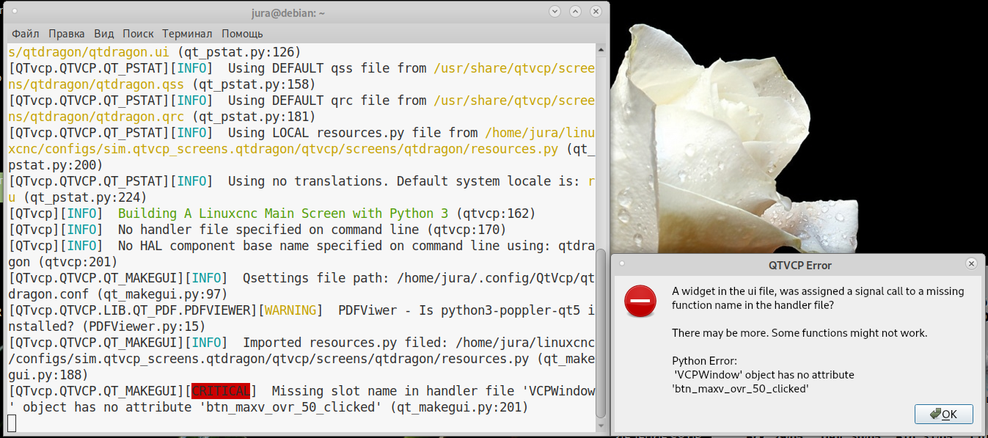Open QTVCP Error window menu button
The width and height of the screenshot is (988, 438).
point(622,263)
